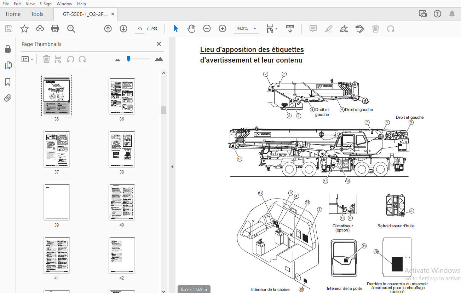461x293 pixels.
Task: Bookmark the file with the star icon
Action: click(24, 29)
